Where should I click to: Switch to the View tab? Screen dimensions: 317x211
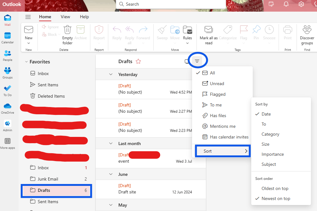tap(65, 17)
